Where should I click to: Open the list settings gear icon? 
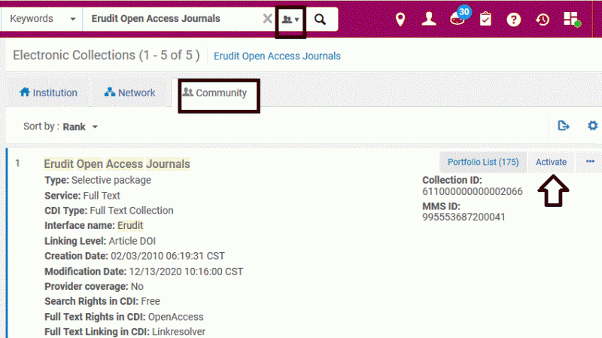(x=593, y=126)
